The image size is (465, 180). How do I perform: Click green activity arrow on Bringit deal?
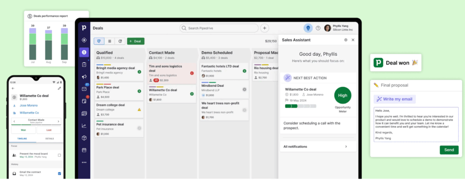click(139, 72)
